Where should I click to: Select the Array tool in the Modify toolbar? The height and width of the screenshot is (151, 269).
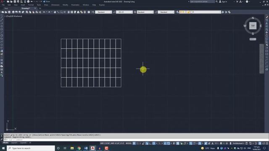[x=267, y=29]
